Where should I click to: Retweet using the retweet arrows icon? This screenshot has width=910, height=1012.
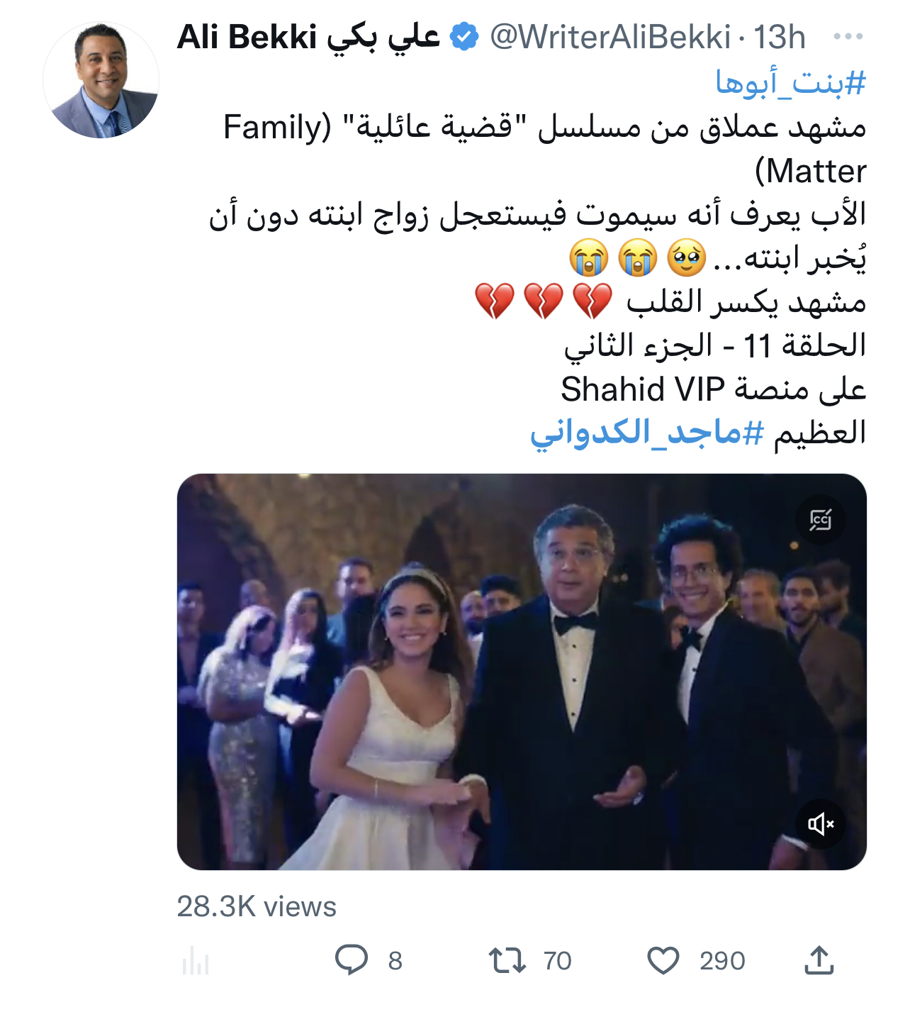pyautogui.click(x=507, y=960)
